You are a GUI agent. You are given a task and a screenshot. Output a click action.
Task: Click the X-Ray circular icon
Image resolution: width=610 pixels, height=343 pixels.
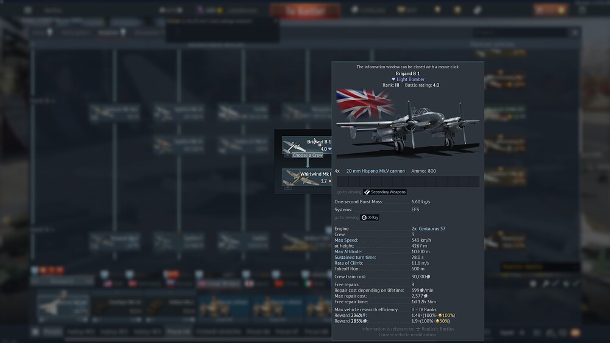[364, 218]
